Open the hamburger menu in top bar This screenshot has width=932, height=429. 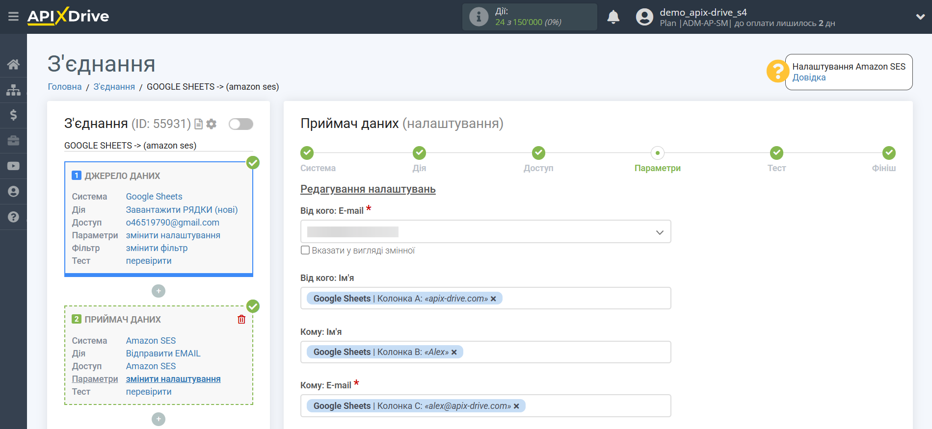pos(13,17)
